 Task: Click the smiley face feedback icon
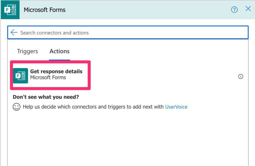point(17,107)
